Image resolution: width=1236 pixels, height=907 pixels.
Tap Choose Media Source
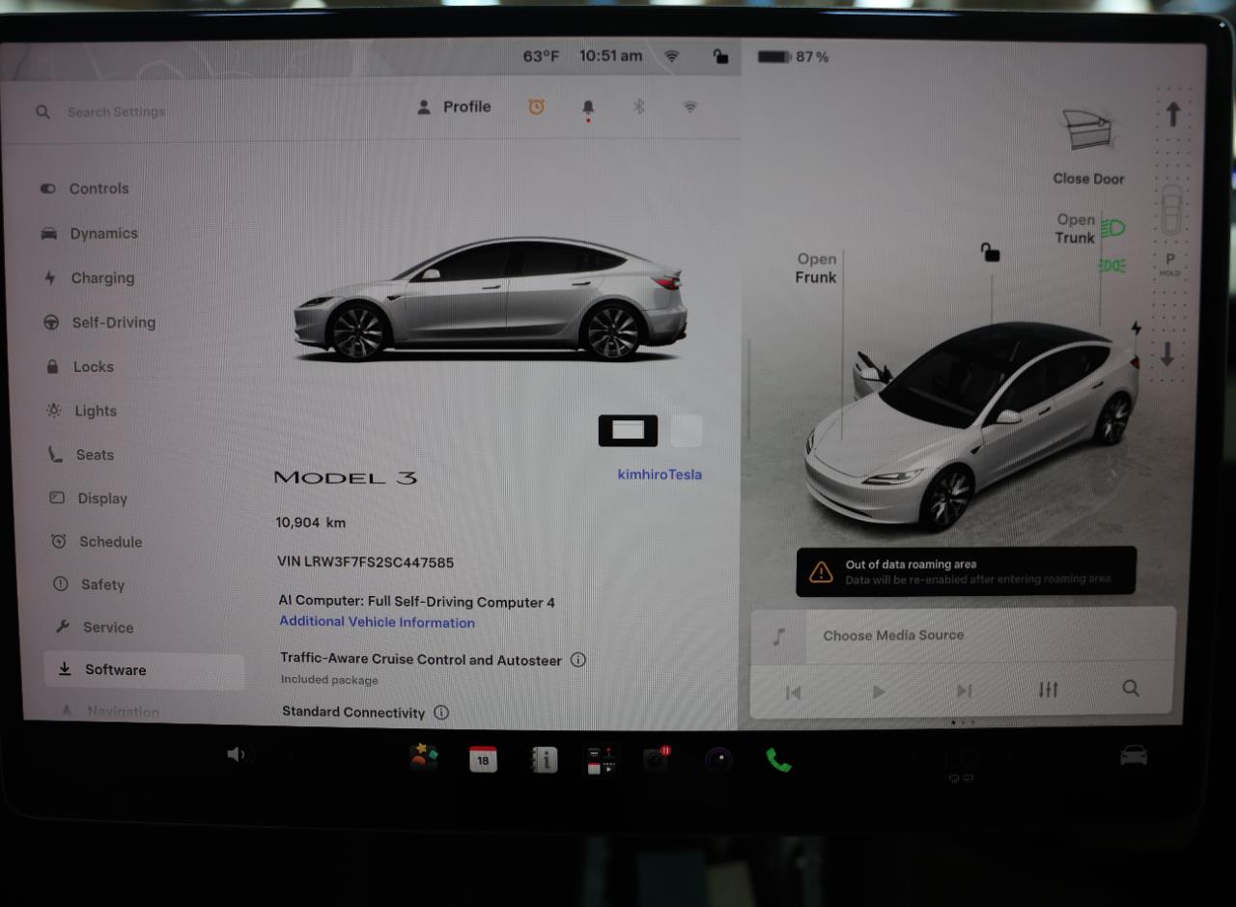pyautogui.click(x=893, y=636)
